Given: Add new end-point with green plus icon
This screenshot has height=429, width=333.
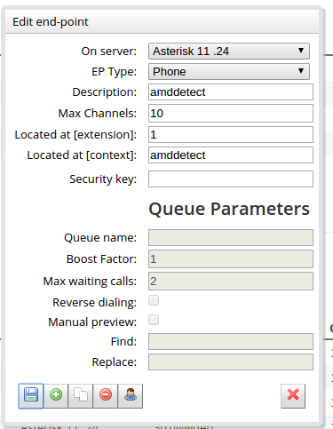Looking at the screenshot, I should (x=56, y=396).
